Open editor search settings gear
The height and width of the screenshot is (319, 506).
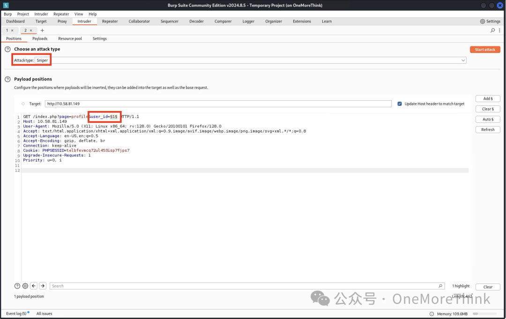point(25,286)
